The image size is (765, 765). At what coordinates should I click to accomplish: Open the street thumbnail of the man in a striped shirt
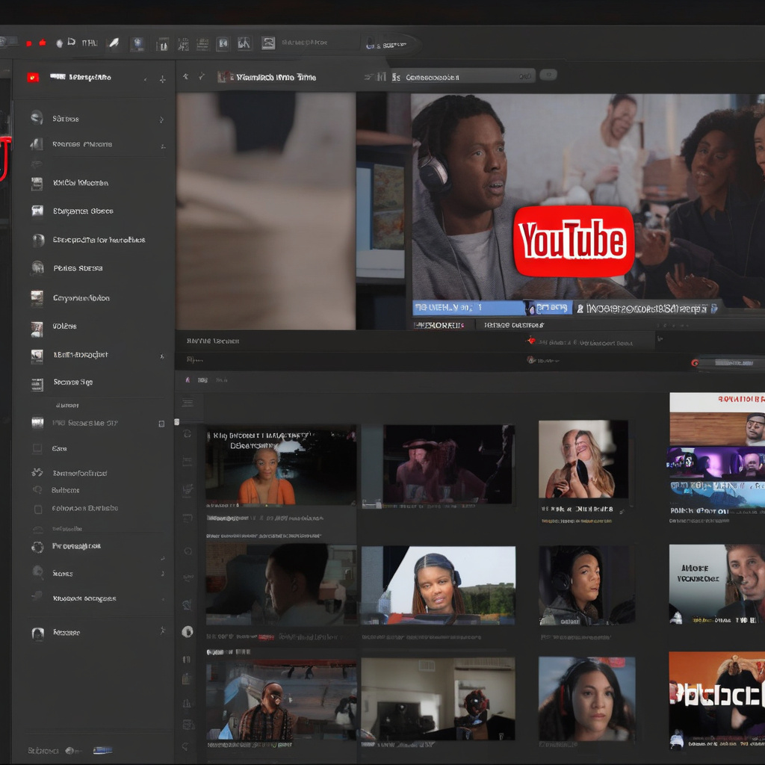(281, 700)
